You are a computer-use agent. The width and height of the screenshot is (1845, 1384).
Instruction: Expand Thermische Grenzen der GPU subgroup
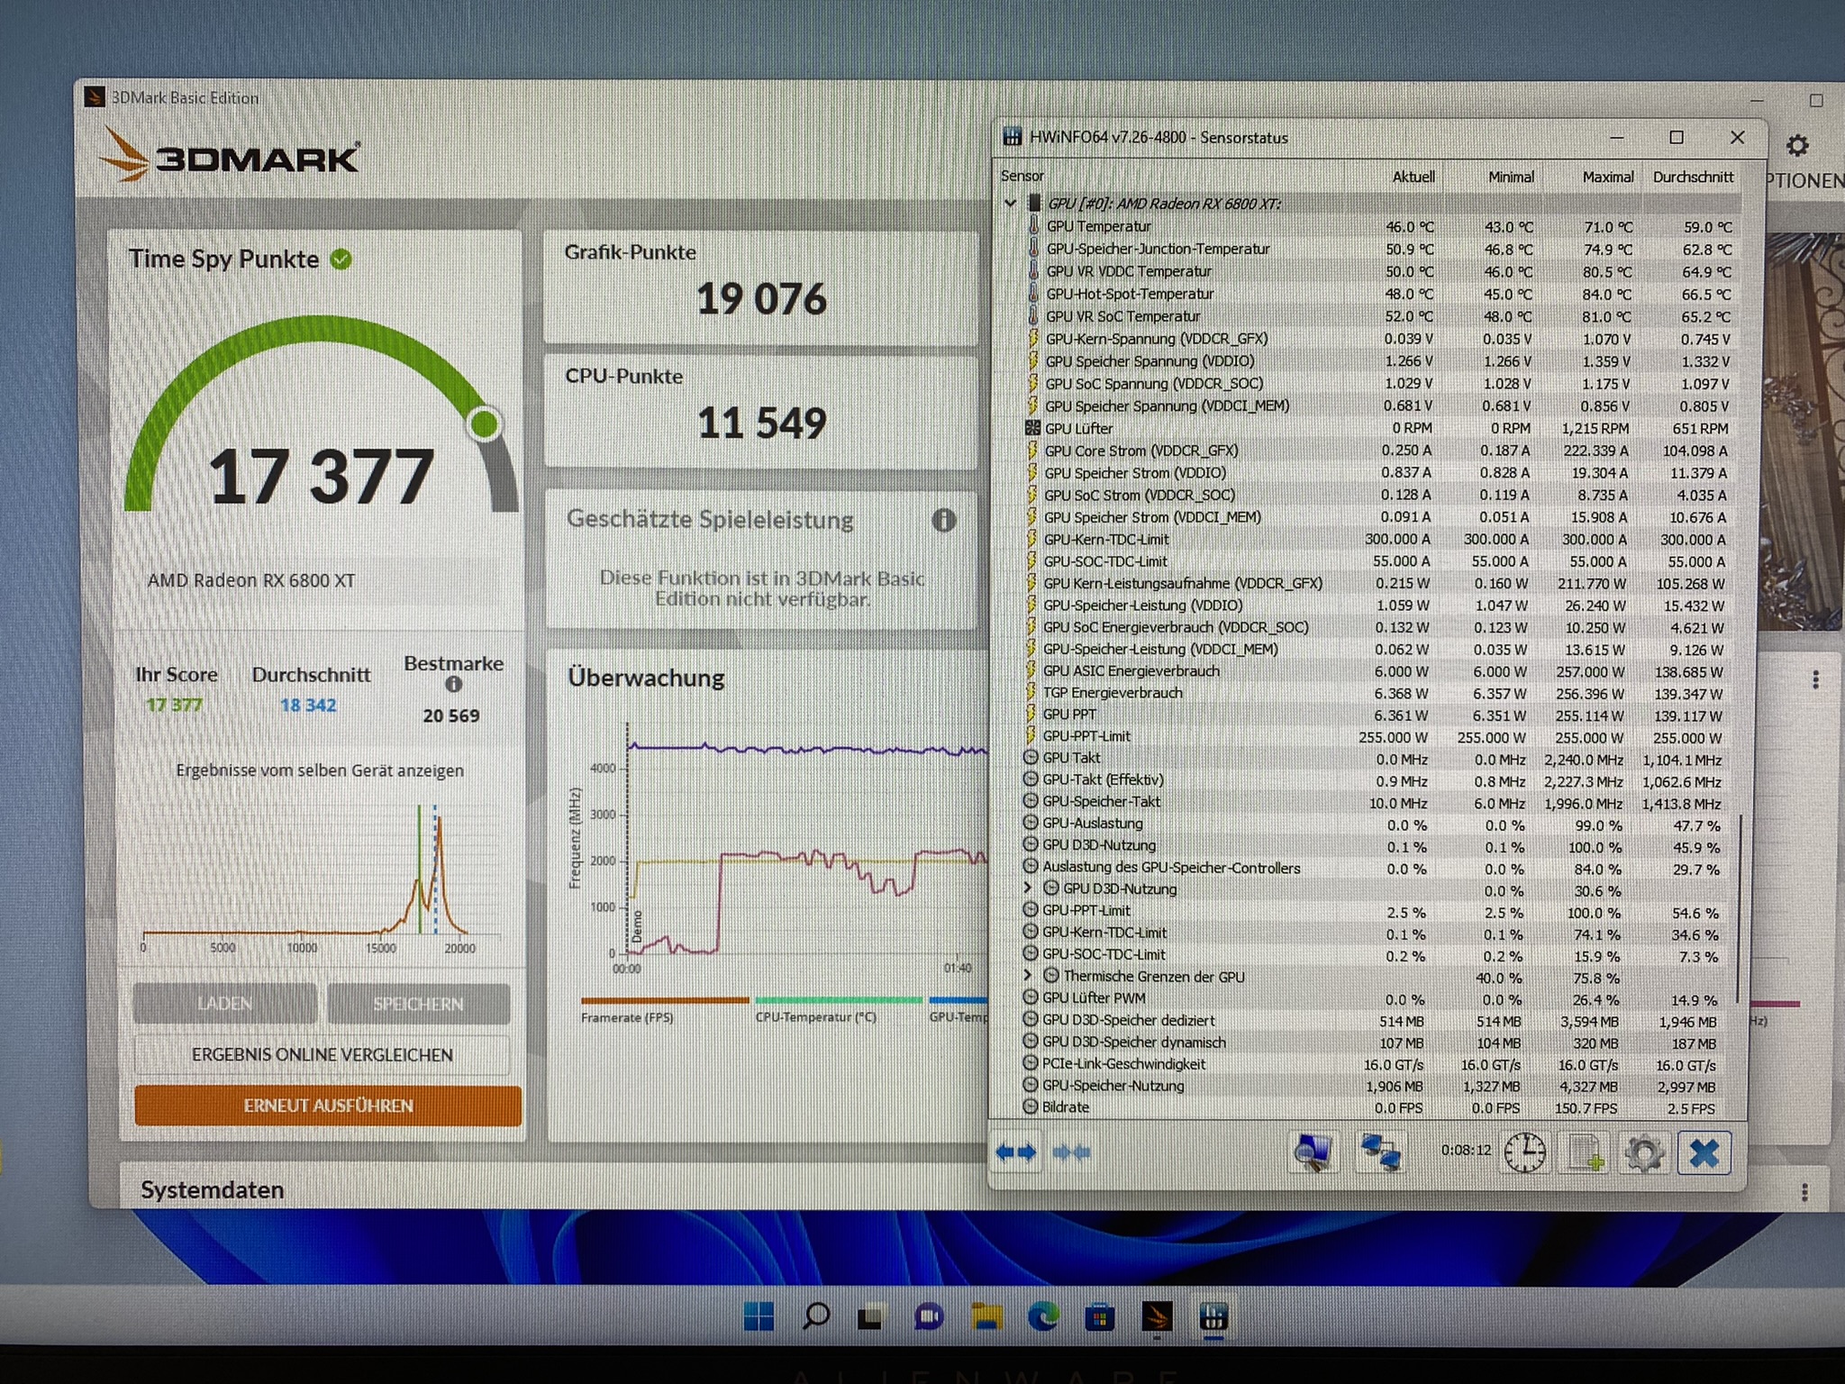[1027, 976]
